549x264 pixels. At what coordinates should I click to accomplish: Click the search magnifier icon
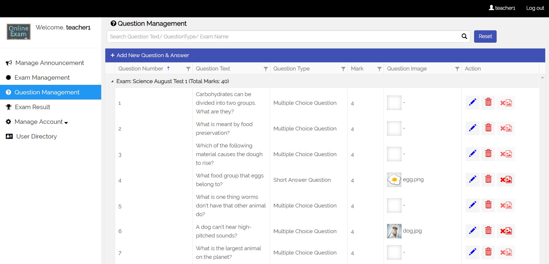point(464,36)
